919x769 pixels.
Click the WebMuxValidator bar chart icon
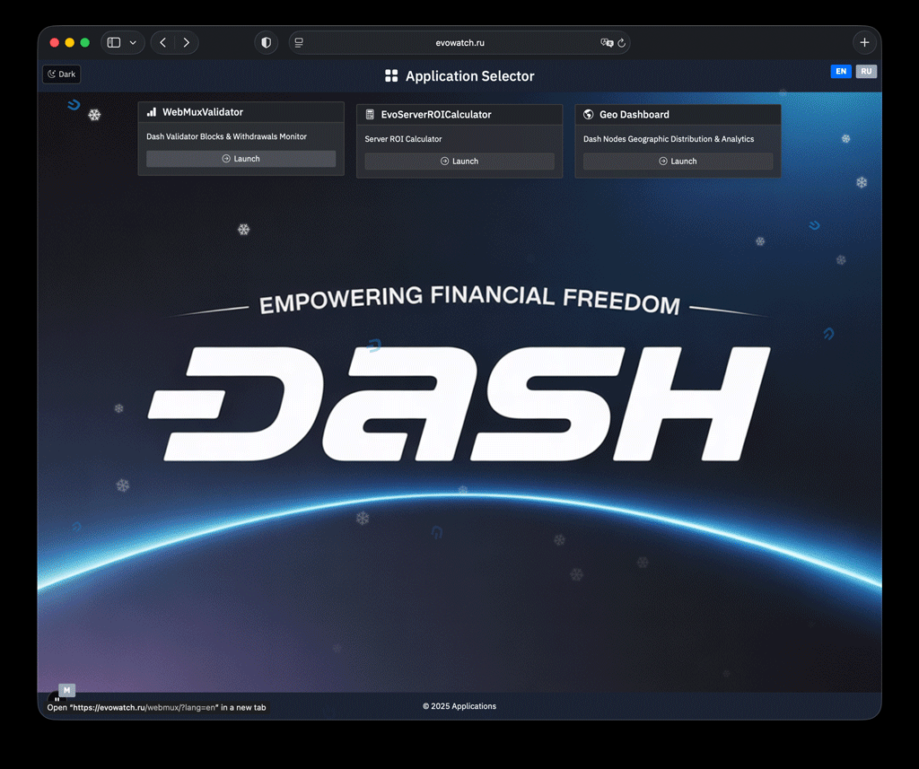point(151,113)
